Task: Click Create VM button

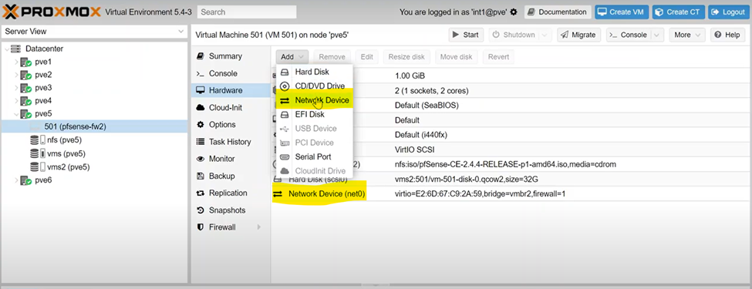Action: 622,12
